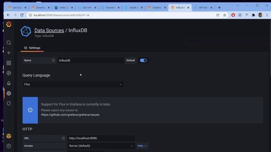The width and height of the screenshot is (271, 152).
Task: Click the 'Type: InfluxDB' subtitle
Action: [44, 36]
